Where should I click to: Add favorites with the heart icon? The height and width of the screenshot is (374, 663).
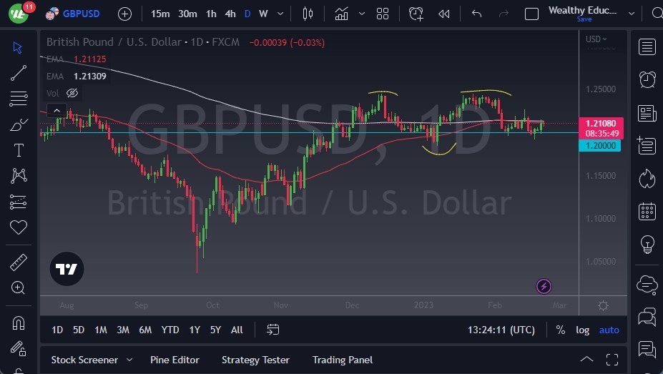[x=18, y=227]
